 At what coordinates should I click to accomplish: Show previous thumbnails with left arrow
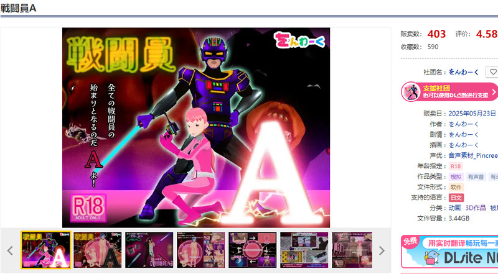pos(10,250)
